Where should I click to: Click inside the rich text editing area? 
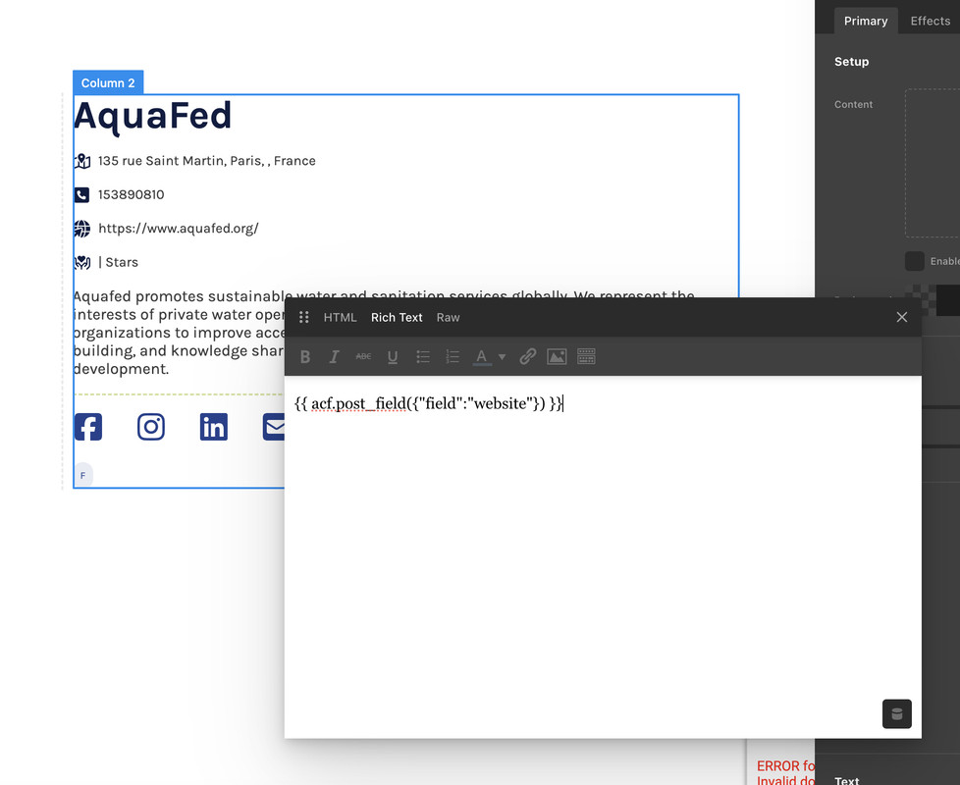click(603, 556)
